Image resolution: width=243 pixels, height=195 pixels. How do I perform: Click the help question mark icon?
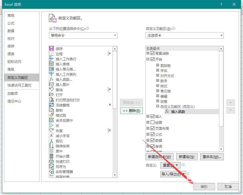click(221, 4)
